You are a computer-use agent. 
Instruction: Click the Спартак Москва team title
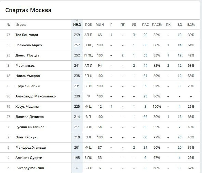[x=28, y=10]
